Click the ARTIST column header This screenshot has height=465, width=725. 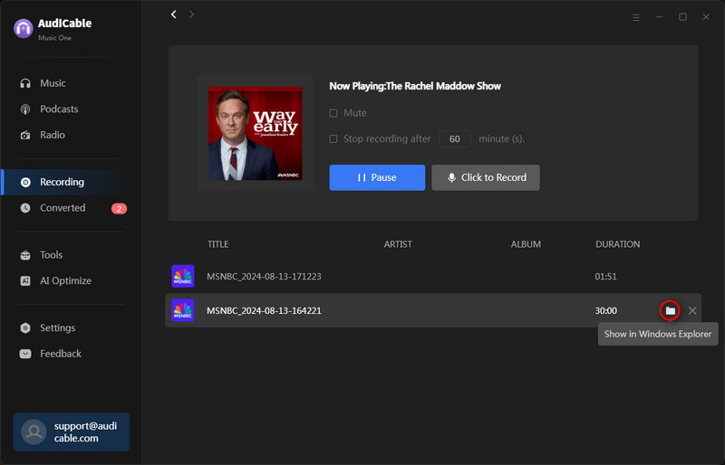(x=398, y=244)
